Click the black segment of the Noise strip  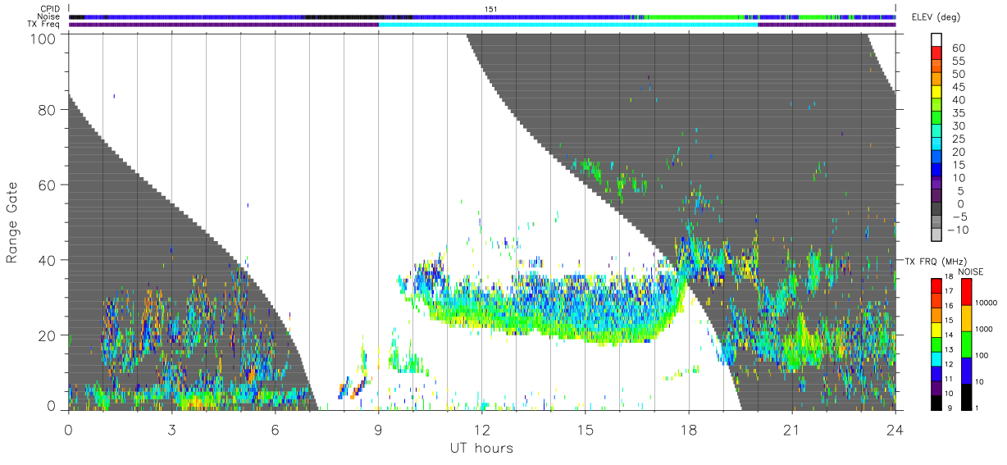tap(343, 16)
